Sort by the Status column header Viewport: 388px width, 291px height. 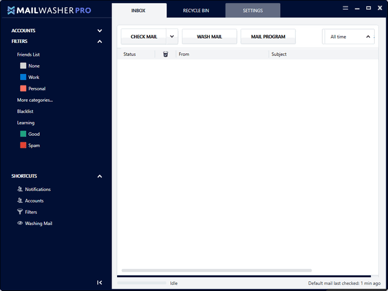point(130,54)
